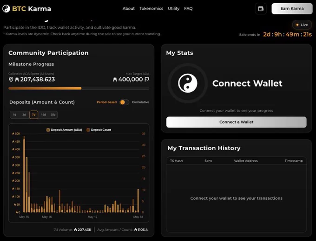Image resolution: width=316 pixels, height=241 pixels.
Task: Toggle the Deposit Count legend swatch
Action: point(88,130)
